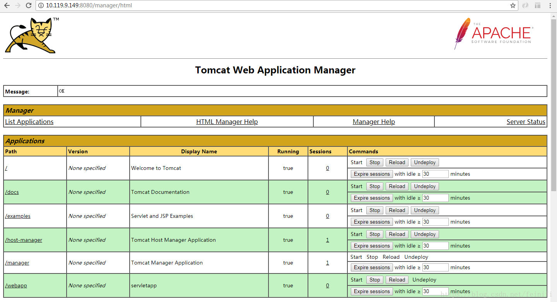Stop the /host-manager application
Image resolution: width=557 pixels, height=302 pixels.
tap(375, 234)
